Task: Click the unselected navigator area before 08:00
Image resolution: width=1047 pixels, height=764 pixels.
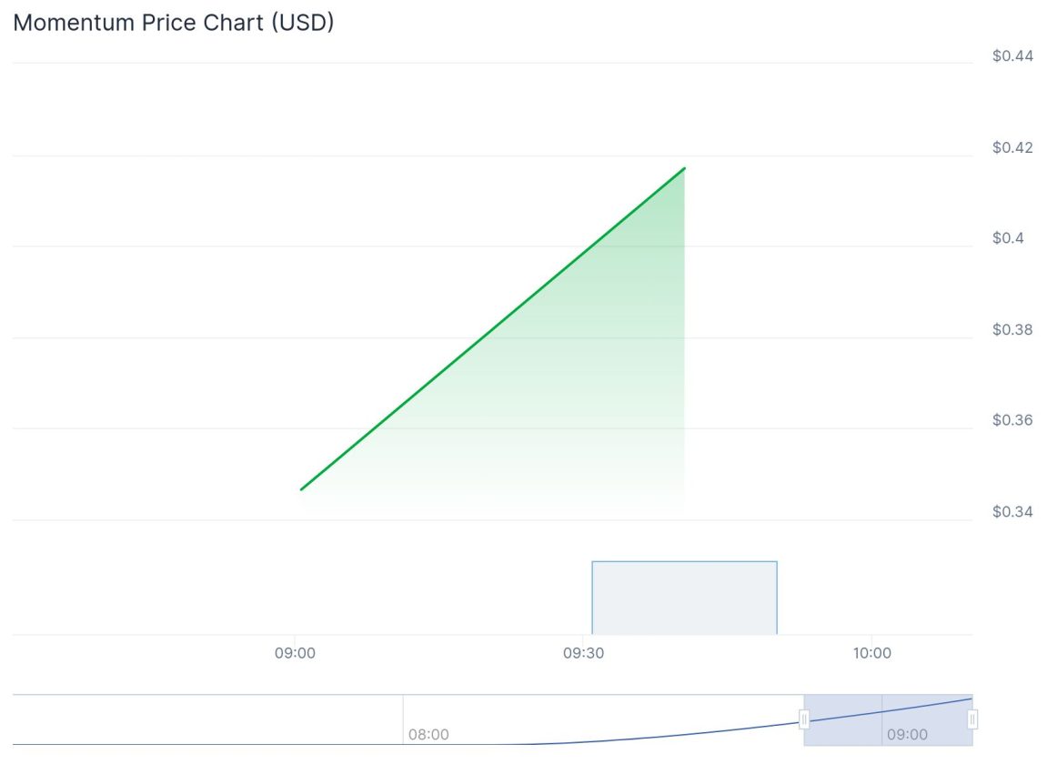Action: (209, 719)
